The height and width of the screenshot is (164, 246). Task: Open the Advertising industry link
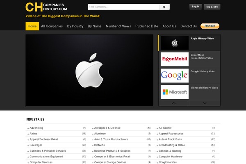click(36, 128)
